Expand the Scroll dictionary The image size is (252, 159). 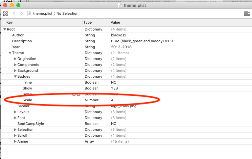pos(15,136)
